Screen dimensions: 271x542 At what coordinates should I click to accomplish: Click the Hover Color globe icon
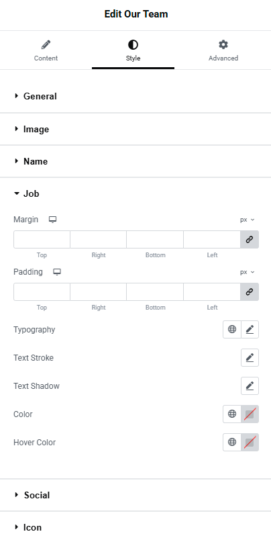[232, 442]
